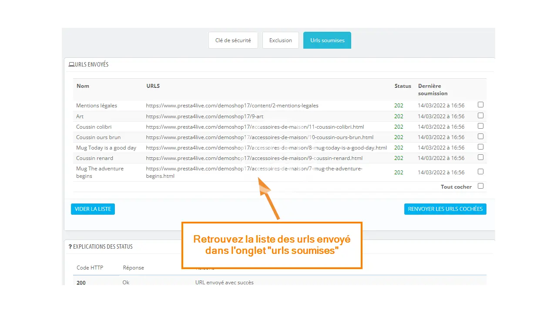Mark the Mug Today is a good day checkbox
The image size is (557, 313).
[480, 147]
